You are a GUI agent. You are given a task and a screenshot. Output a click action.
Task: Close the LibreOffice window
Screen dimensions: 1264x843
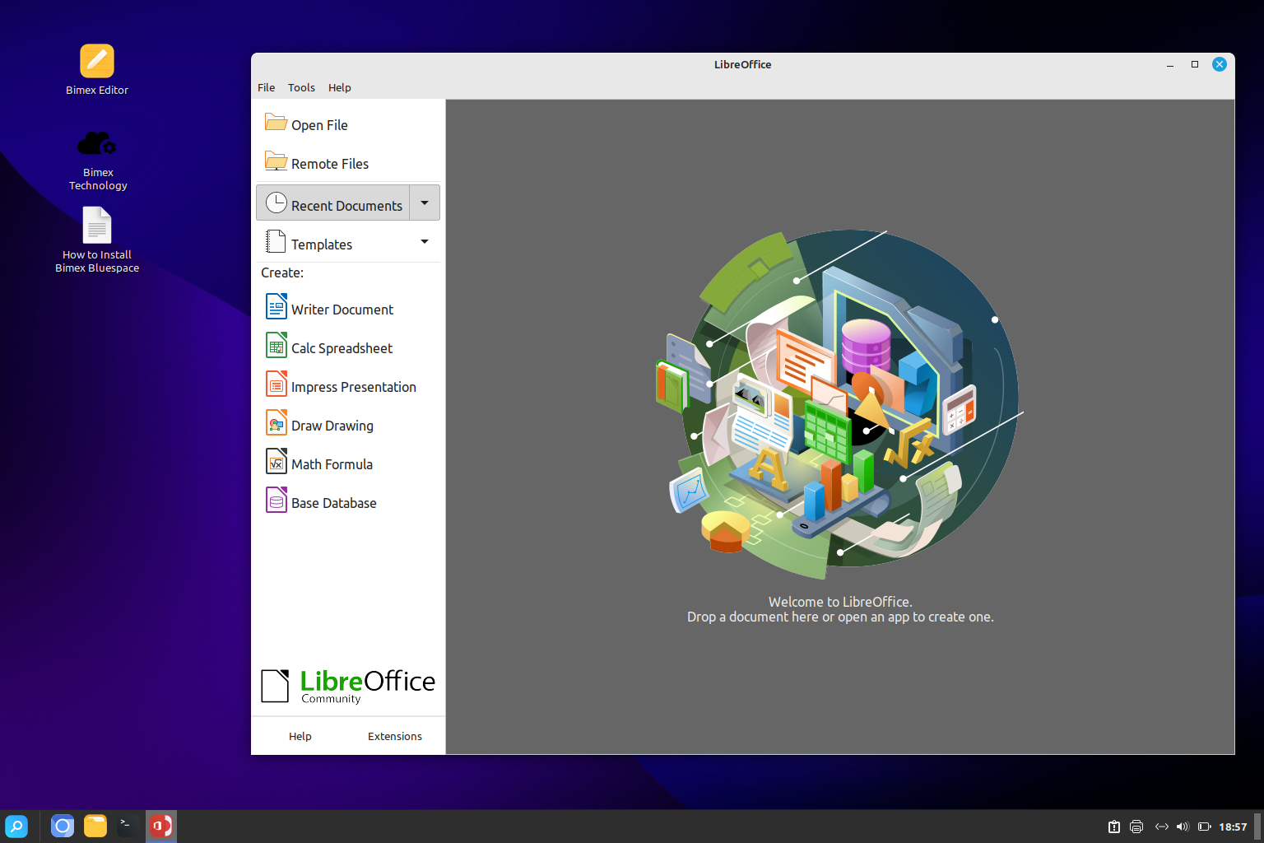1220,64
